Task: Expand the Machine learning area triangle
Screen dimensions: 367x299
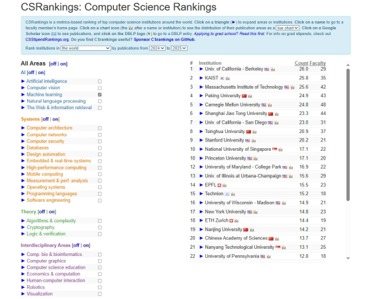Action: coord(23,95)
